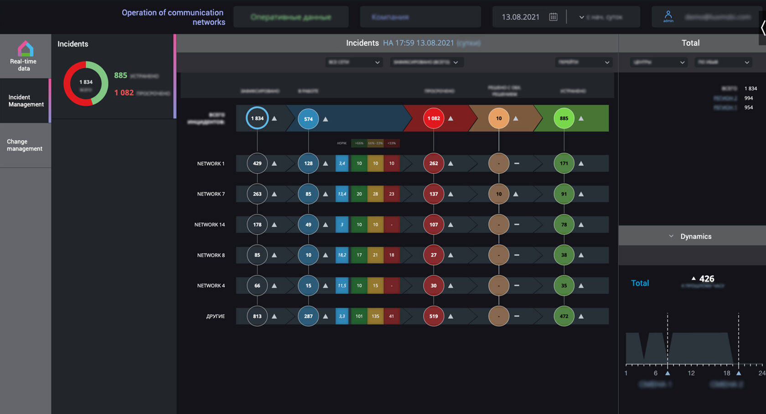Switch to the Incident Management tab
The height and width of the screenshot is (414, 766).
point(25,101)
